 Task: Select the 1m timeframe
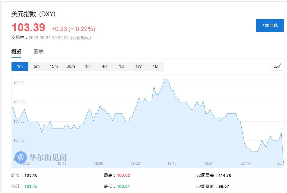(x=20, y=66)
